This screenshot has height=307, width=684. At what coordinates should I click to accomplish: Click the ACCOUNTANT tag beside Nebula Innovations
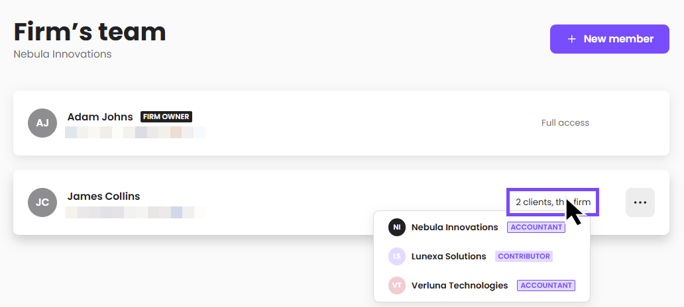click(x=536, y=228)
